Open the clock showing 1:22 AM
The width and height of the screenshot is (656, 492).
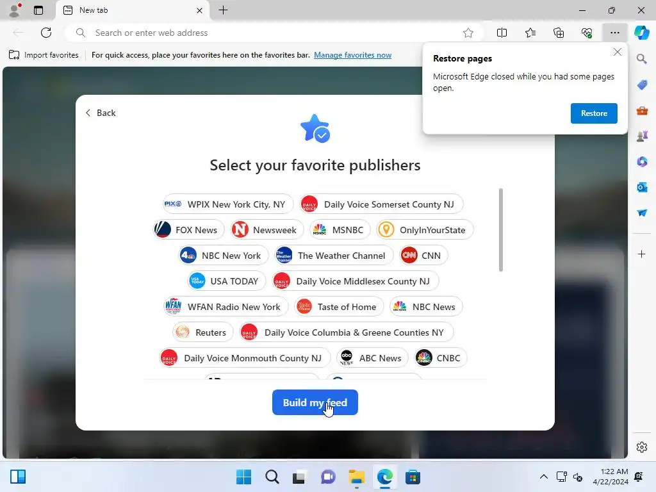611,477
